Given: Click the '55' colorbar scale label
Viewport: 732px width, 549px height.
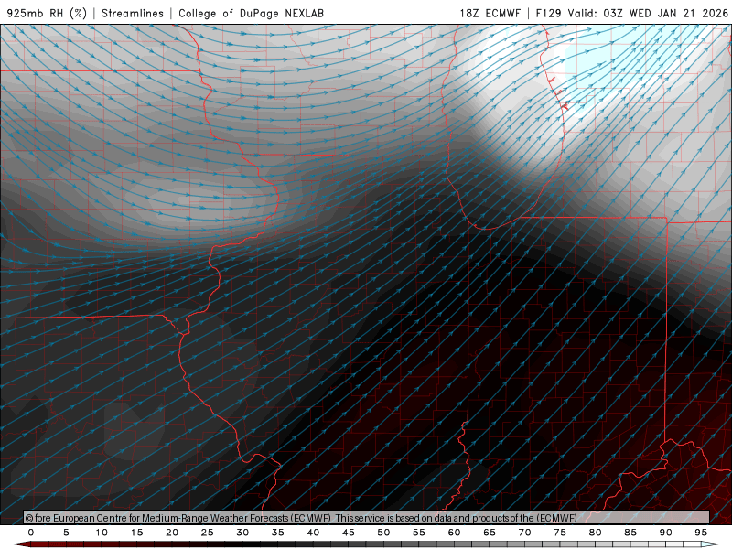Looking at the screenshot, I should 419,533.
